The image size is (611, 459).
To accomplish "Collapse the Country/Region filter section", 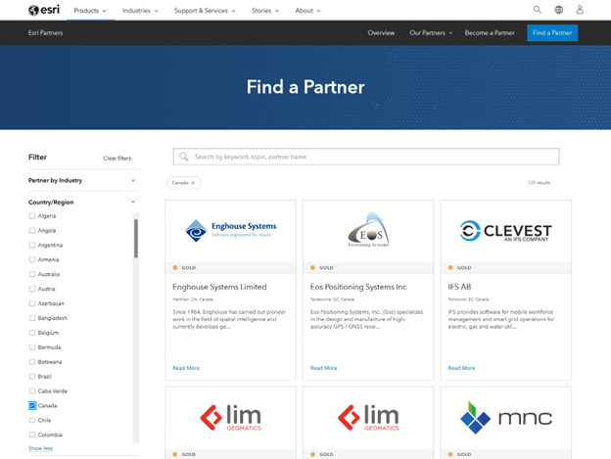I will click(x=83, y=202).
